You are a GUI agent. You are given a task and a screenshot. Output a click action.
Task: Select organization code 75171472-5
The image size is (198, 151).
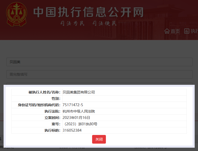[x=73, y=105]
